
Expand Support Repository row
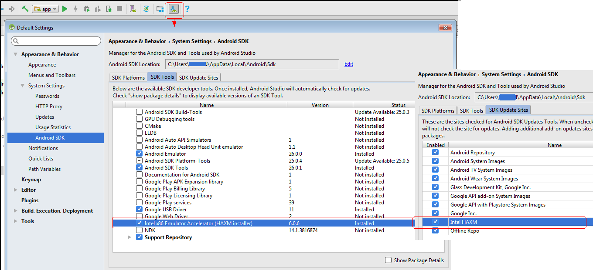click(129, 237)
